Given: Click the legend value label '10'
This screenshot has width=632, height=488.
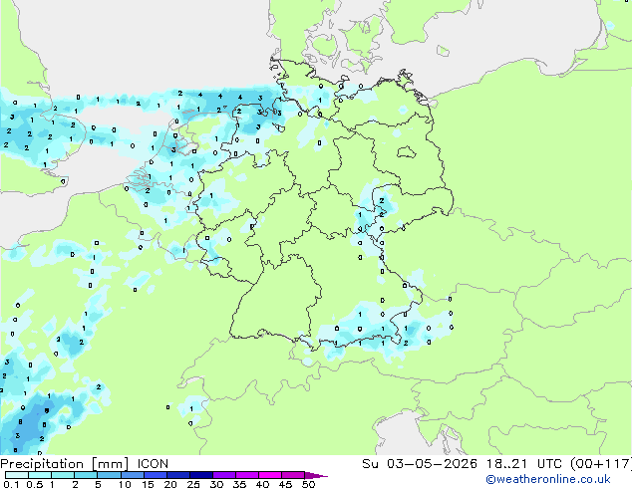Looking at the screenshot, I should pyautogui.click(x=125, y=484).
